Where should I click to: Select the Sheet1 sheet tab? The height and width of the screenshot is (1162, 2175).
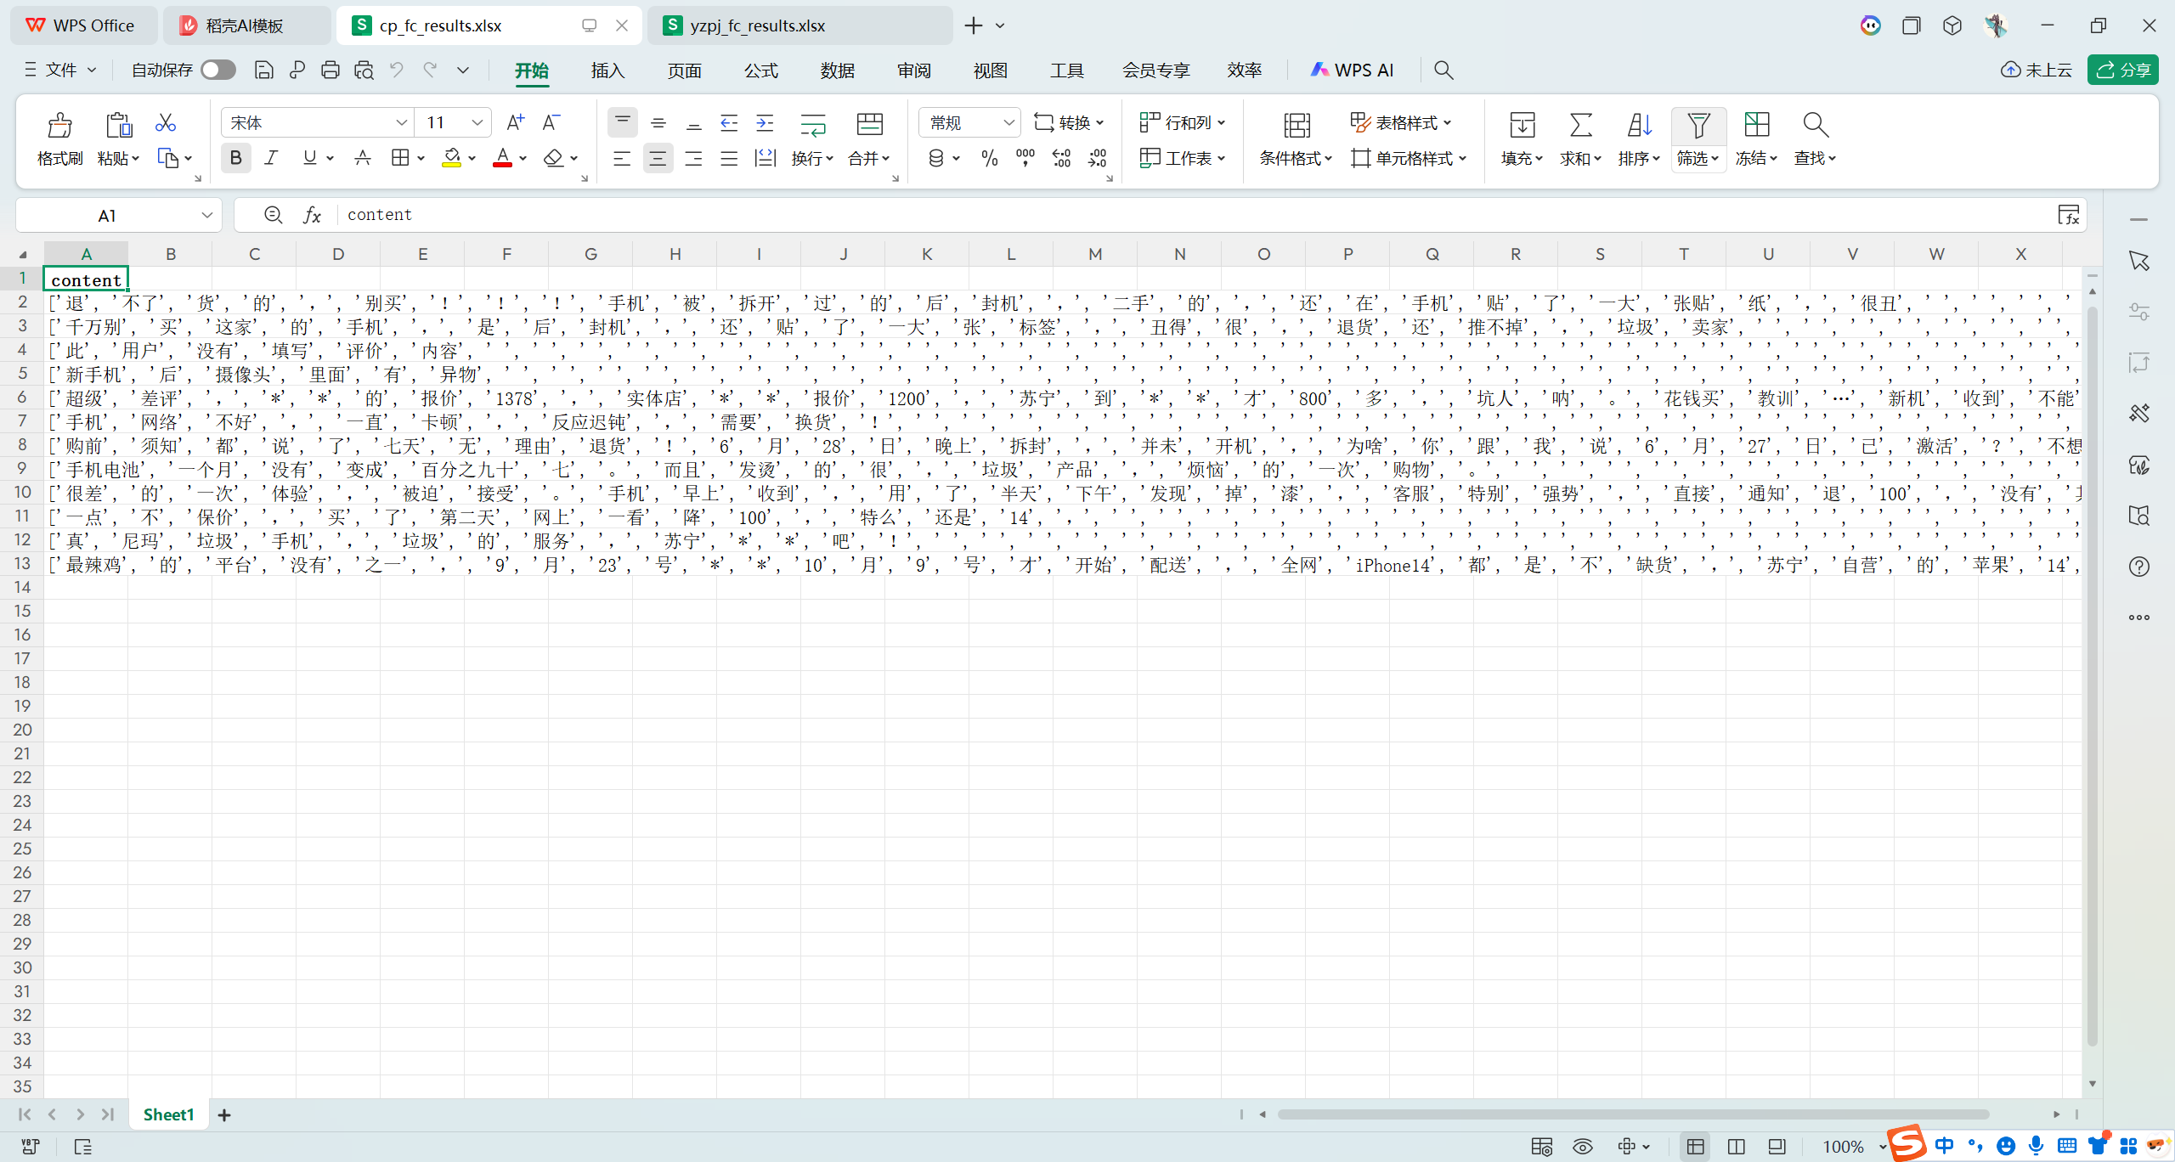point(168,1114)
